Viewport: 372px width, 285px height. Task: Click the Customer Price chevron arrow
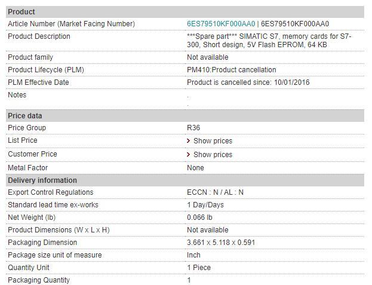click(x=189, y=155)
